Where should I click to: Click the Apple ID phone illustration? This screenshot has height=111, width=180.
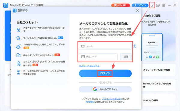[152, 47]
